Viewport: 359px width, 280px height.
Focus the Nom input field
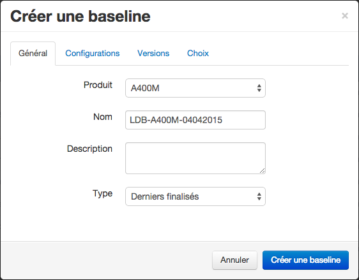[x=195, y=120]
